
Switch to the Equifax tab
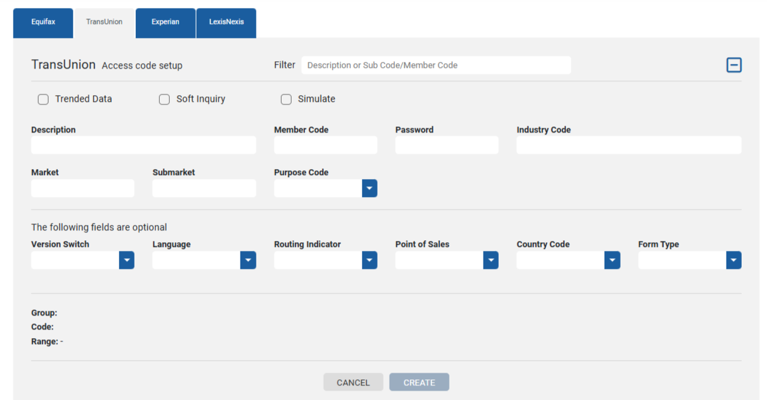click(43, 23)
